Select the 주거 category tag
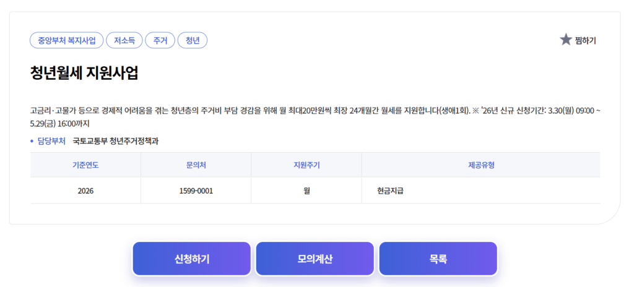The width and height of the screenshot is (634, 287). (160, 41)
